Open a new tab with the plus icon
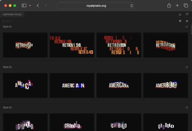Viewport: 192px width, 131px height. click(x=177, y=6)
